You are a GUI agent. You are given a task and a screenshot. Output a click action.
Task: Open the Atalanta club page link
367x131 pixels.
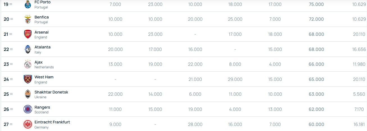[x=42, y=47]
